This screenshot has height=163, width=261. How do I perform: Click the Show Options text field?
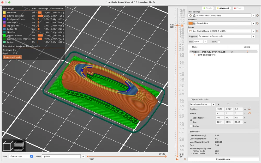click(x=61, y=156)
